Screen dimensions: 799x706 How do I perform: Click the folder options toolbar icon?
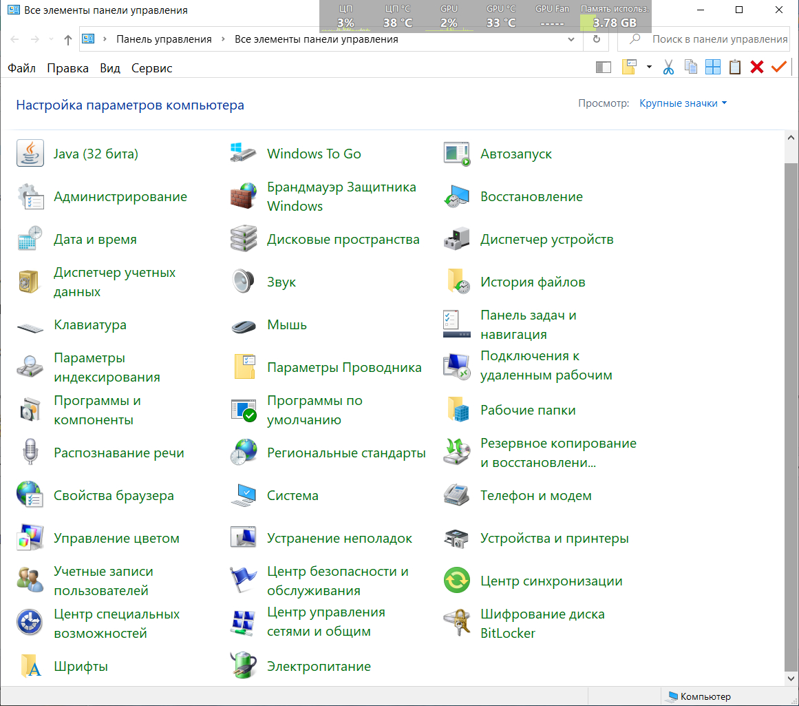pos(629,67)
